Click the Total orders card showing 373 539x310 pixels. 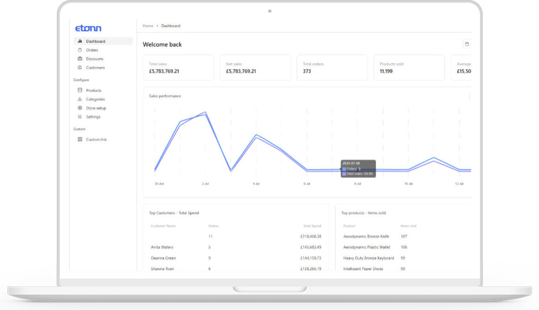pyautogui.click(x=333, y=68)
